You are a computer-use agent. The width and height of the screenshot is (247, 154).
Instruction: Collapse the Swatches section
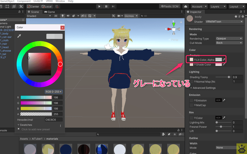(19, 125)
